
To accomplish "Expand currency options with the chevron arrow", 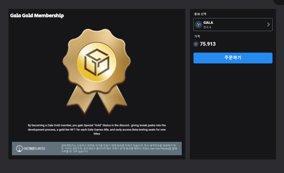I will coord(268,25).
